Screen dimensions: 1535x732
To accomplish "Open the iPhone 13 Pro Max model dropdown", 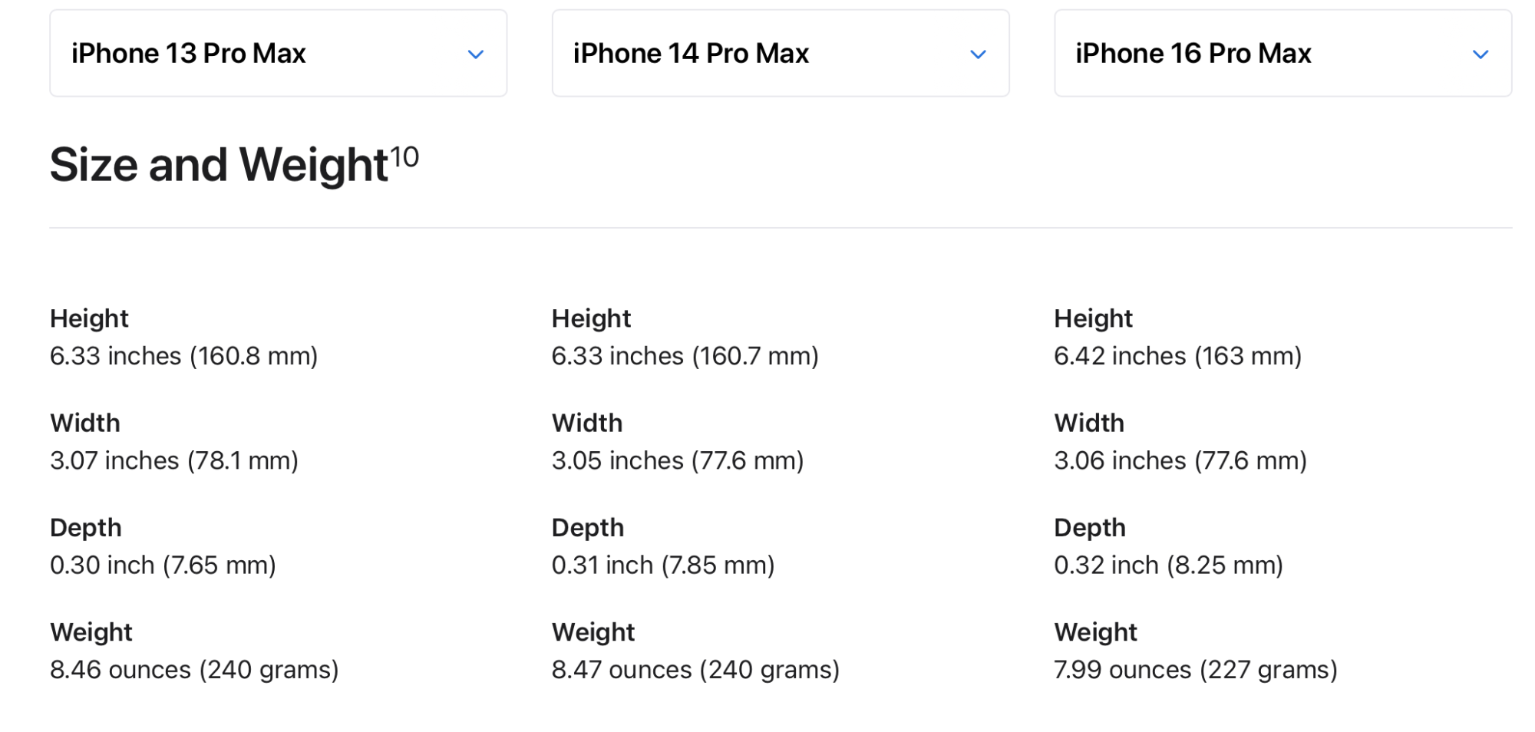I will pos(277,54).
